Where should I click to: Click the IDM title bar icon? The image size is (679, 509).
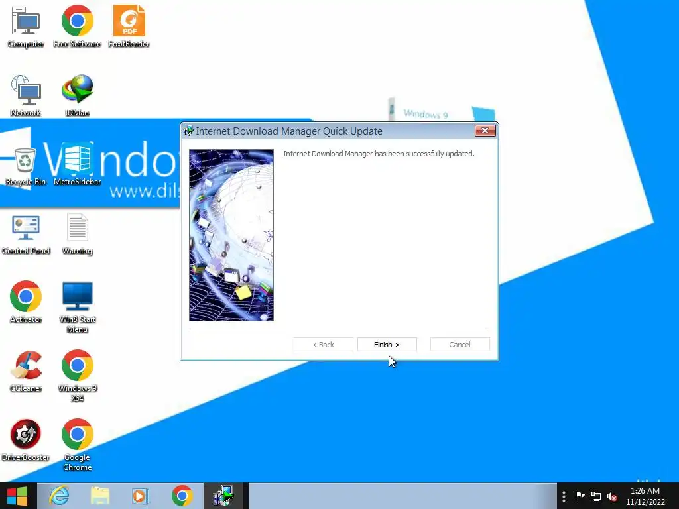click(x=188, y=131)
